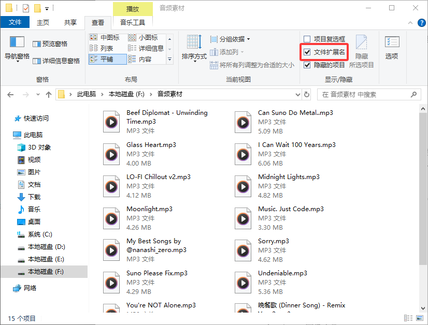Select file Suno Please Fix.mp3
Image resolution: width=428 pixels, height=325 pixels.
tap(146, 283)
